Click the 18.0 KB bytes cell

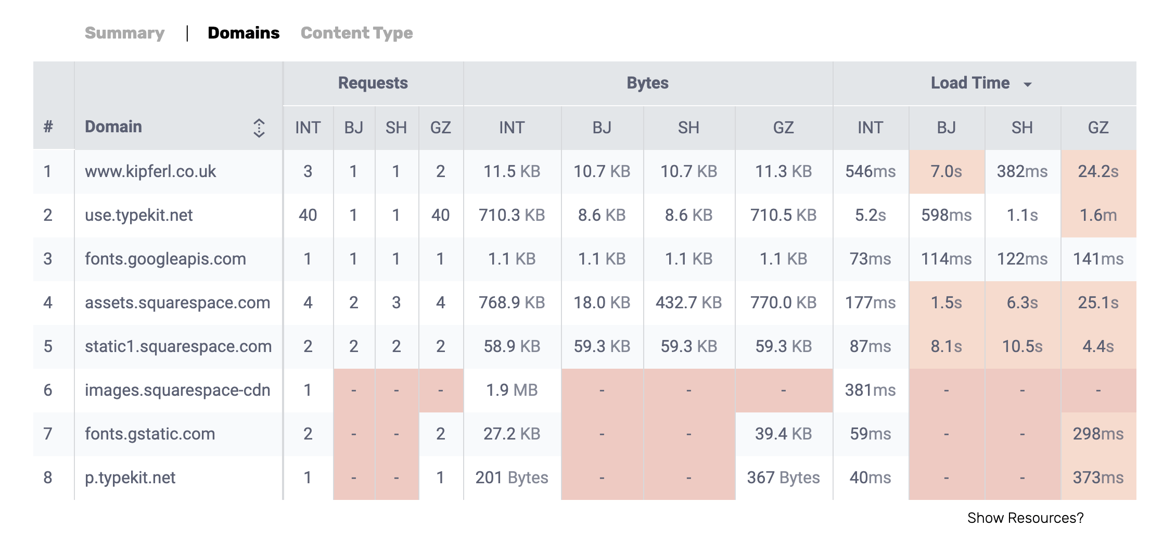[x=602, y=303]
